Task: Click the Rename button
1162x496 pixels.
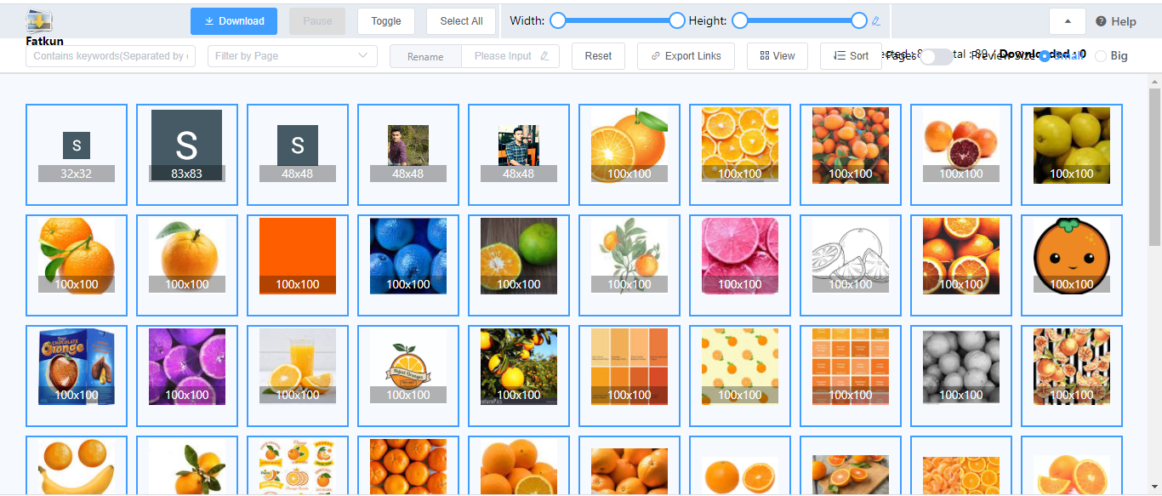Action: pos(425,56)
